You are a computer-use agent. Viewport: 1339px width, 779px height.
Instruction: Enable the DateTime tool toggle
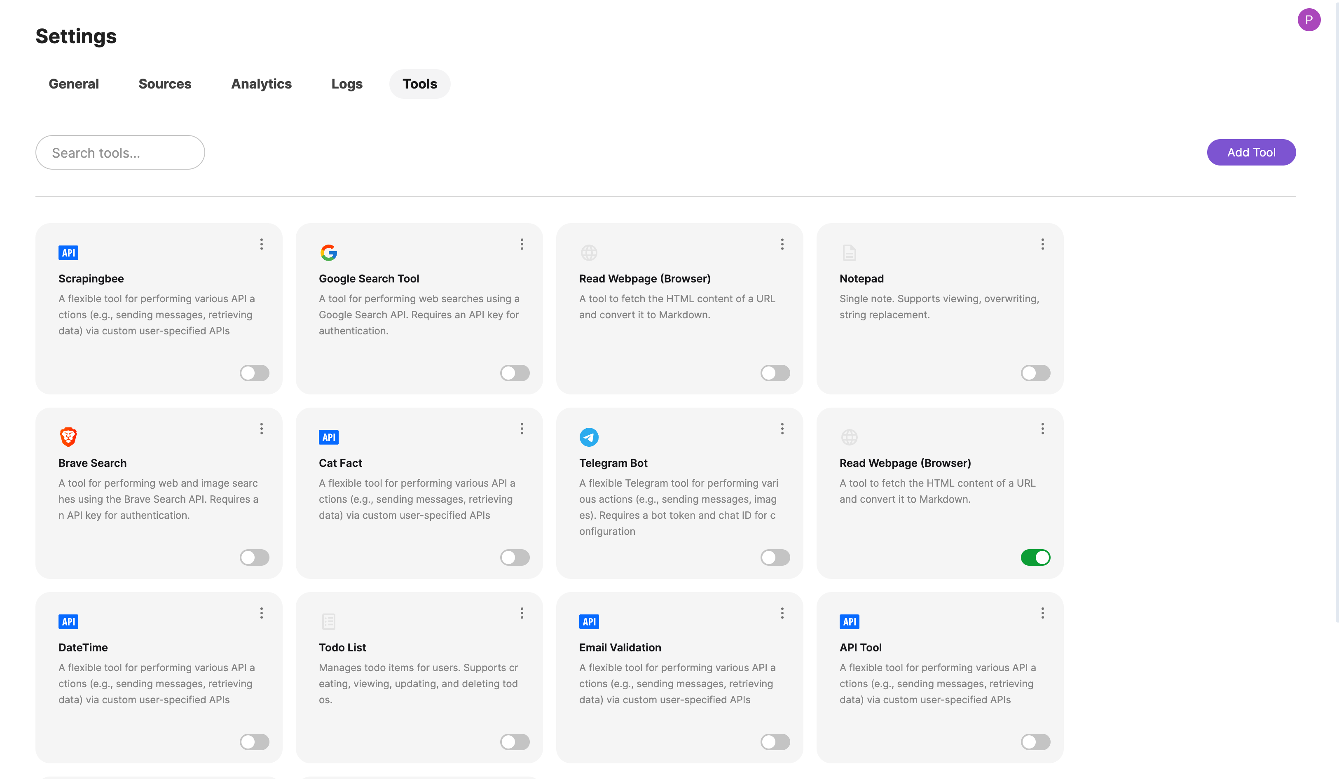[x=254, y=741]
